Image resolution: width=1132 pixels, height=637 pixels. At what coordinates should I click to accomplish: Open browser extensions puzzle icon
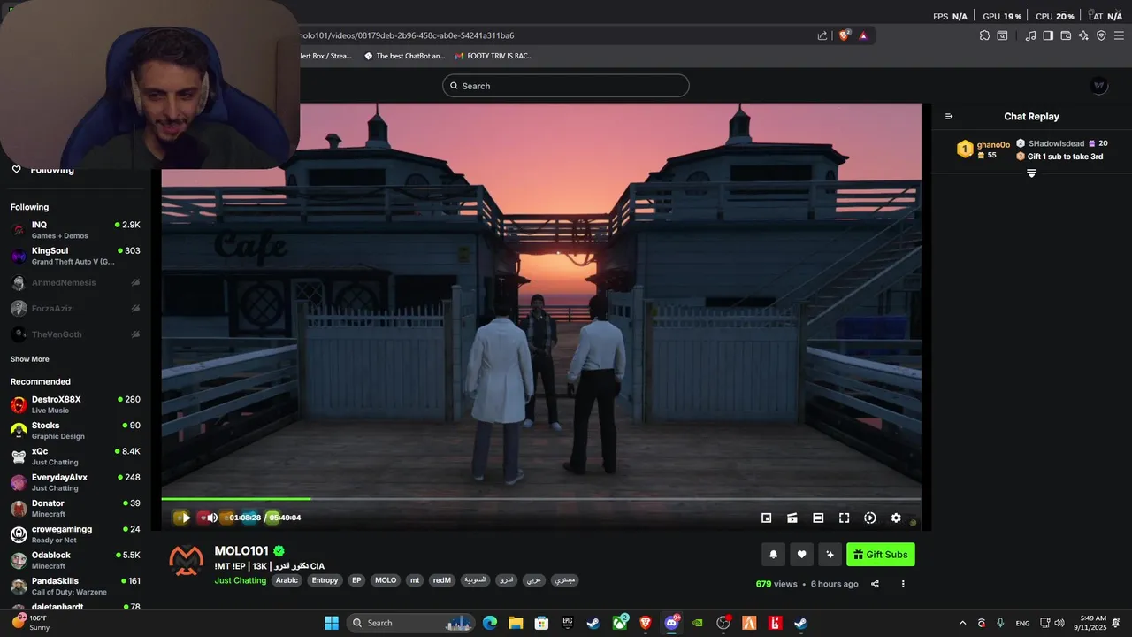coord(984,35)
